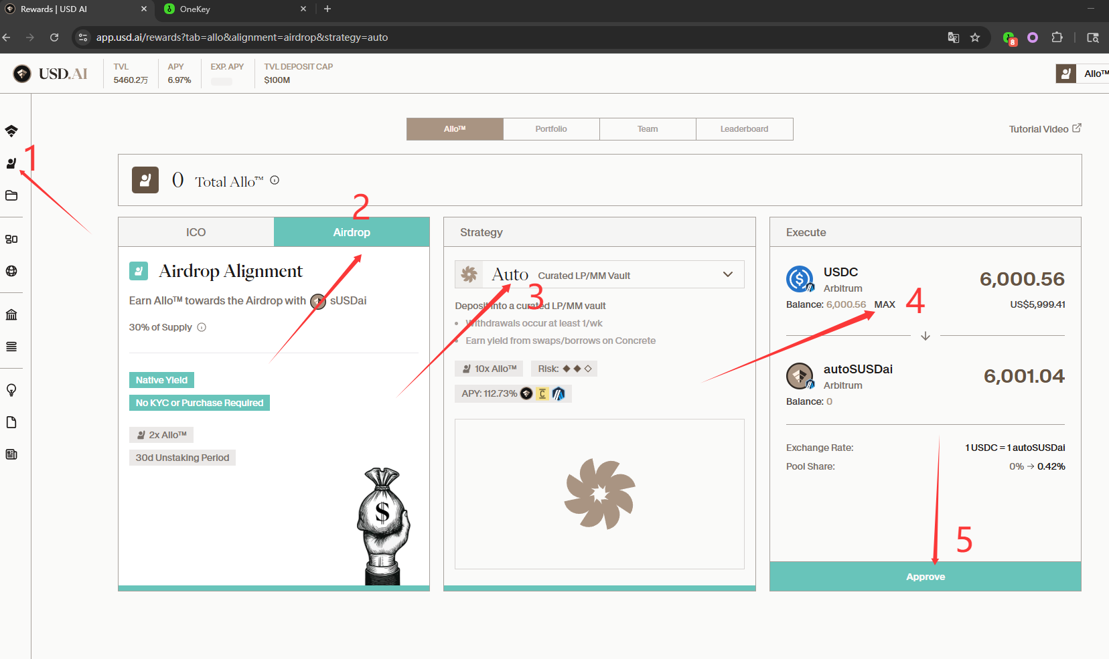Click the US$5,999.41 value
The width and height of the screenshot is (1109, 659).
1037,304
